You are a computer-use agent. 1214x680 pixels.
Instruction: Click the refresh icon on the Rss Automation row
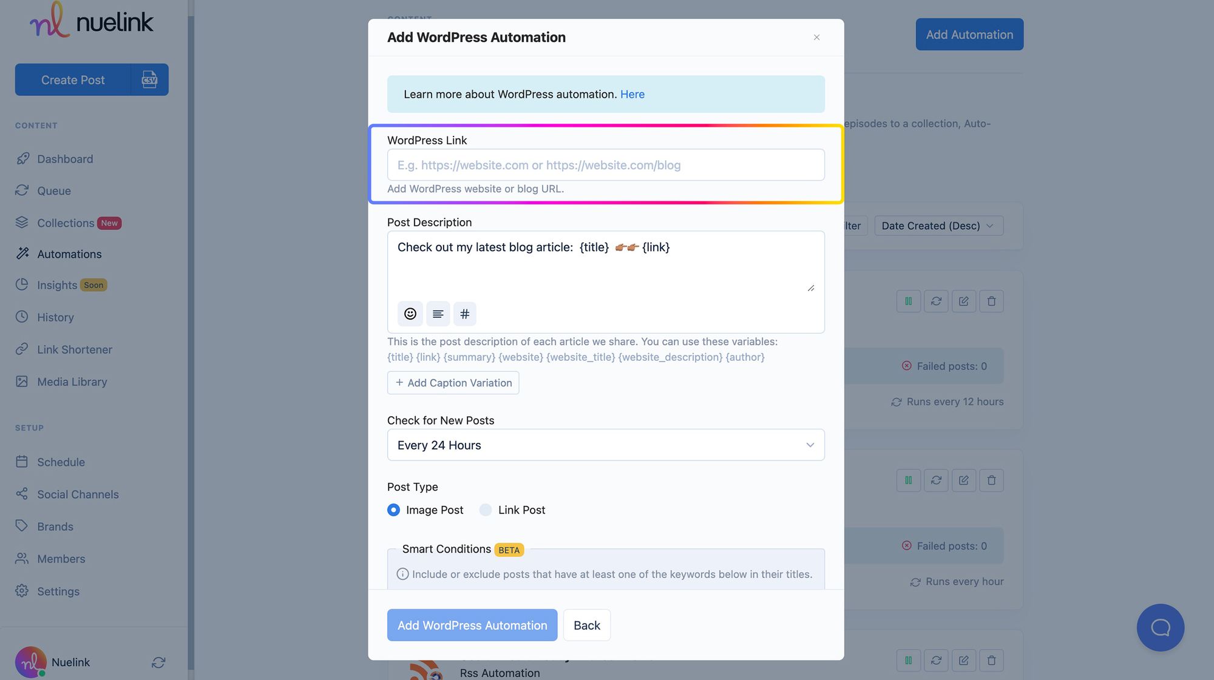[x=936, y=660]
